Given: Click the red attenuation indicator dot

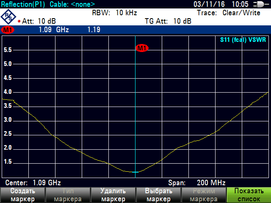Looking at the screenshot, I should (19, 21).
